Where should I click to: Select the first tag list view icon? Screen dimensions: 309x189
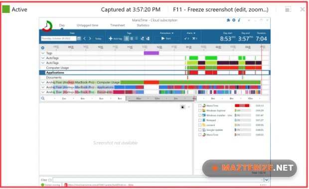pos(126,39)
